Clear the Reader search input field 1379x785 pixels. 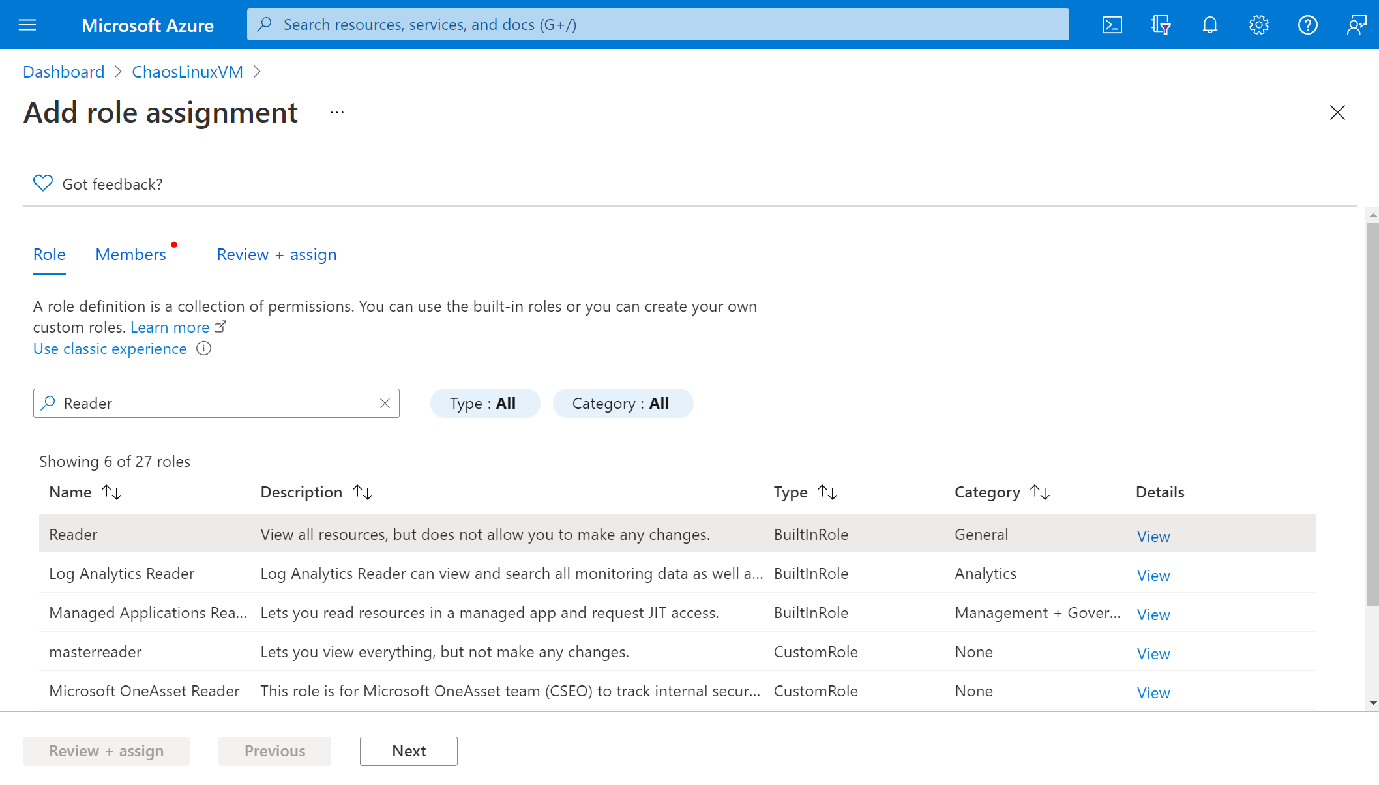tap(385, 402)
